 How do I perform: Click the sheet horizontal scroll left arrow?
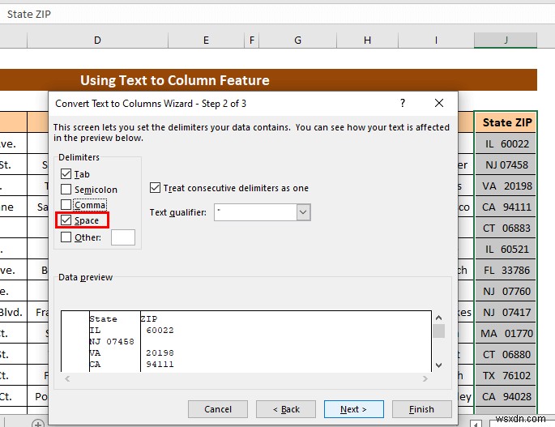click(476, 424)
